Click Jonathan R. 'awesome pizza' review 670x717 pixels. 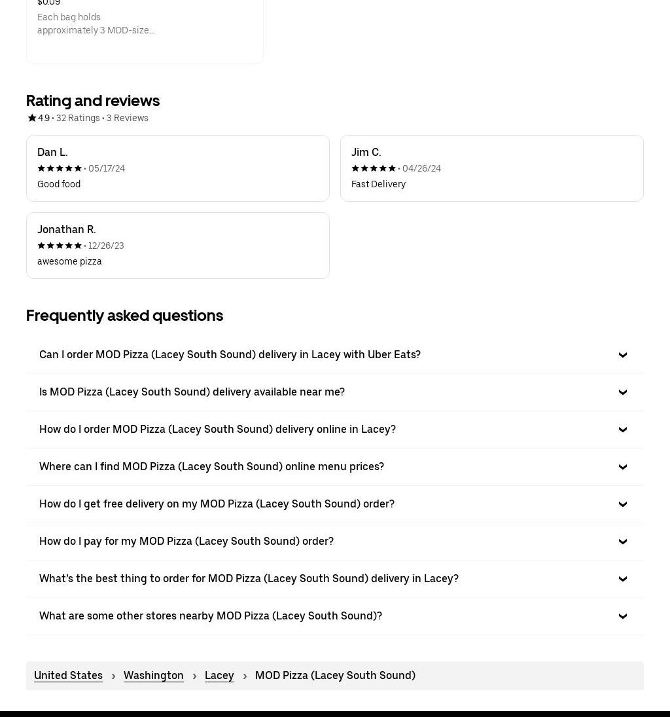[177, 246]
